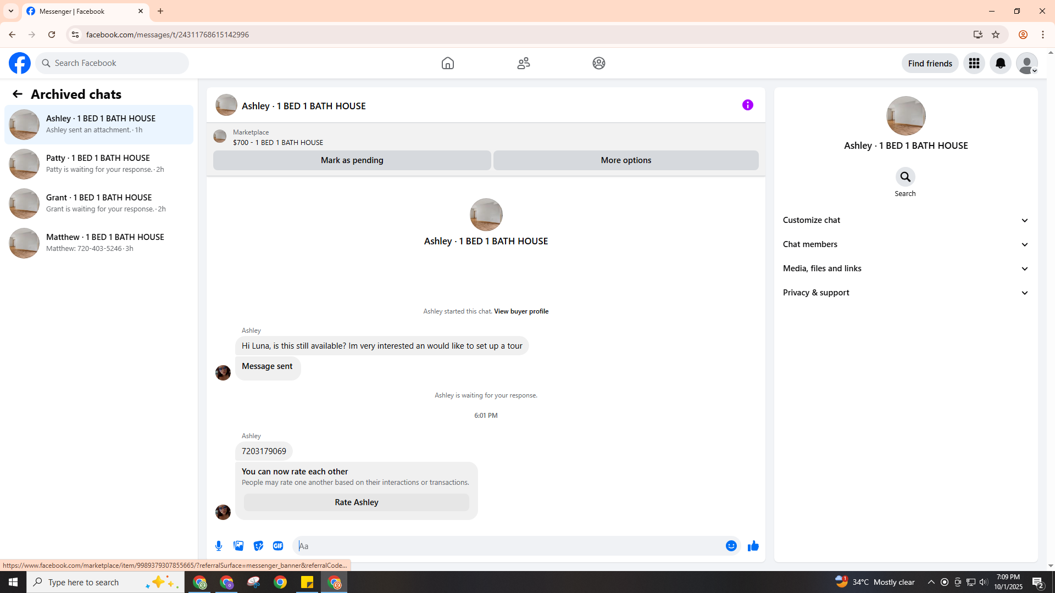Click the Find friends button
The width and height of the screenshot is (1055, 593).
pyautogui.click(x=930, y=63)
